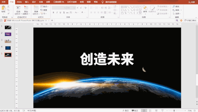Select the text box shape in gallery
This screenshot has width=198, height=112.
point(122,7)
